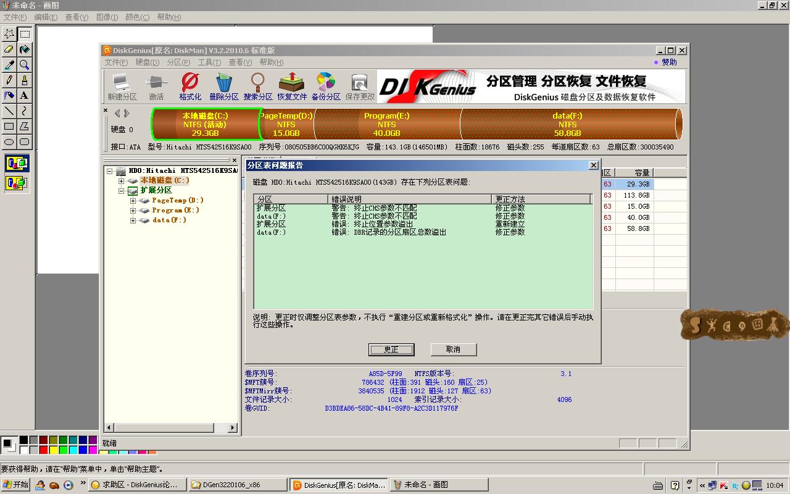Screen dimensions: 790x494
Task: Pick the red color swatch in Paint palette
Action: tap(43, 450)
